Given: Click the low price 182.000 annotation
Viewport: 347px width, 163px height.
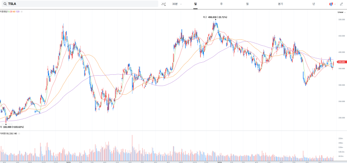Looking at the screenshot, I should [x=12, y=127].
